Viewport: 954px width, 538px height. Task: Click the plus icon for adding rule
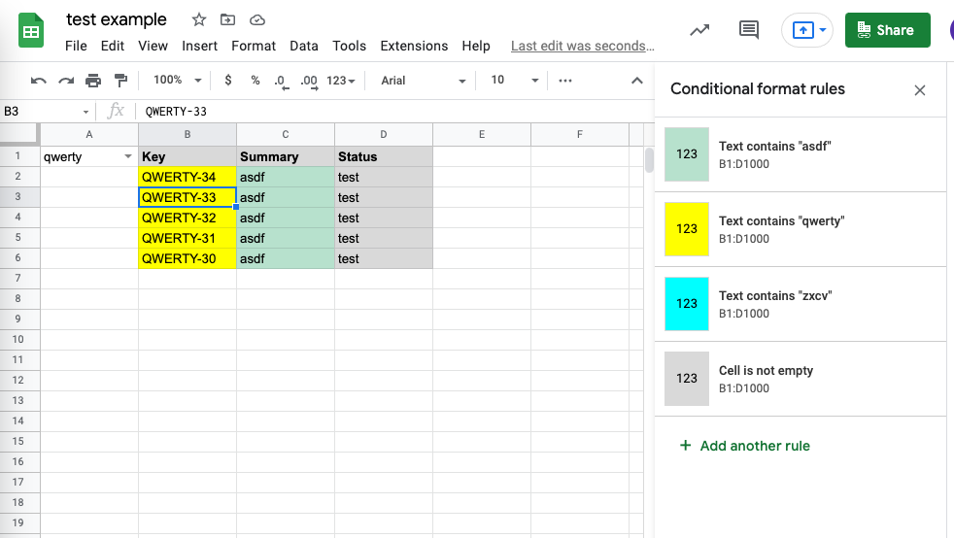click(685, 445)
